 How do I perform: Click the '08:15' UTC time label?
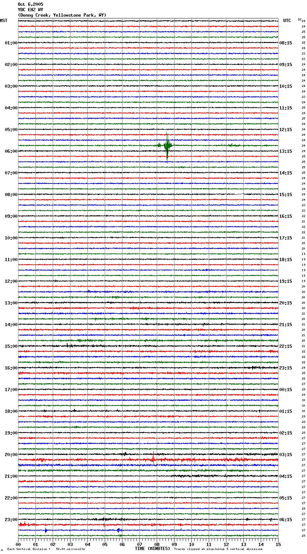coord(286,43)
